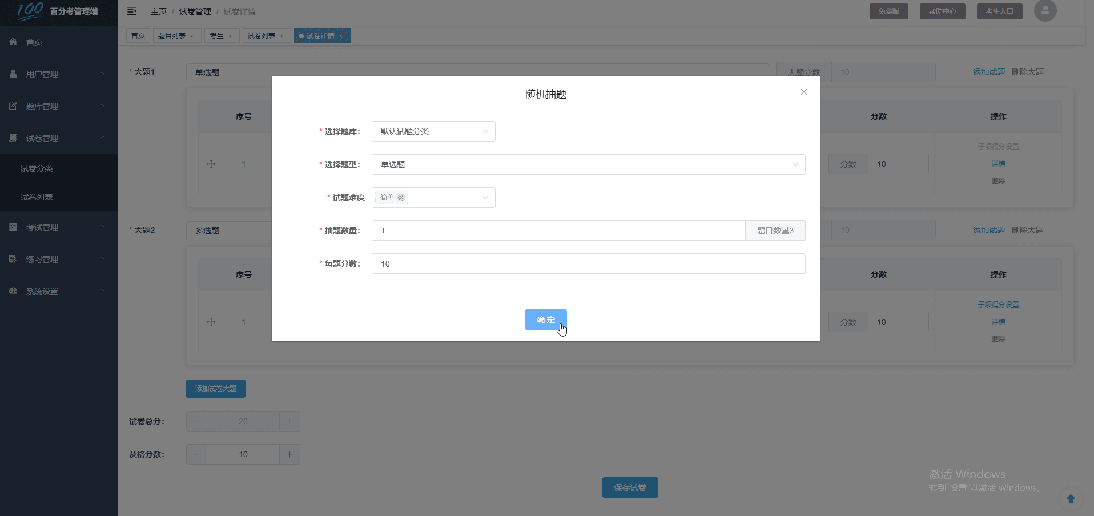Open the 选择题库 dropdown
The image size is (1094, 516).
pos(433,131)
